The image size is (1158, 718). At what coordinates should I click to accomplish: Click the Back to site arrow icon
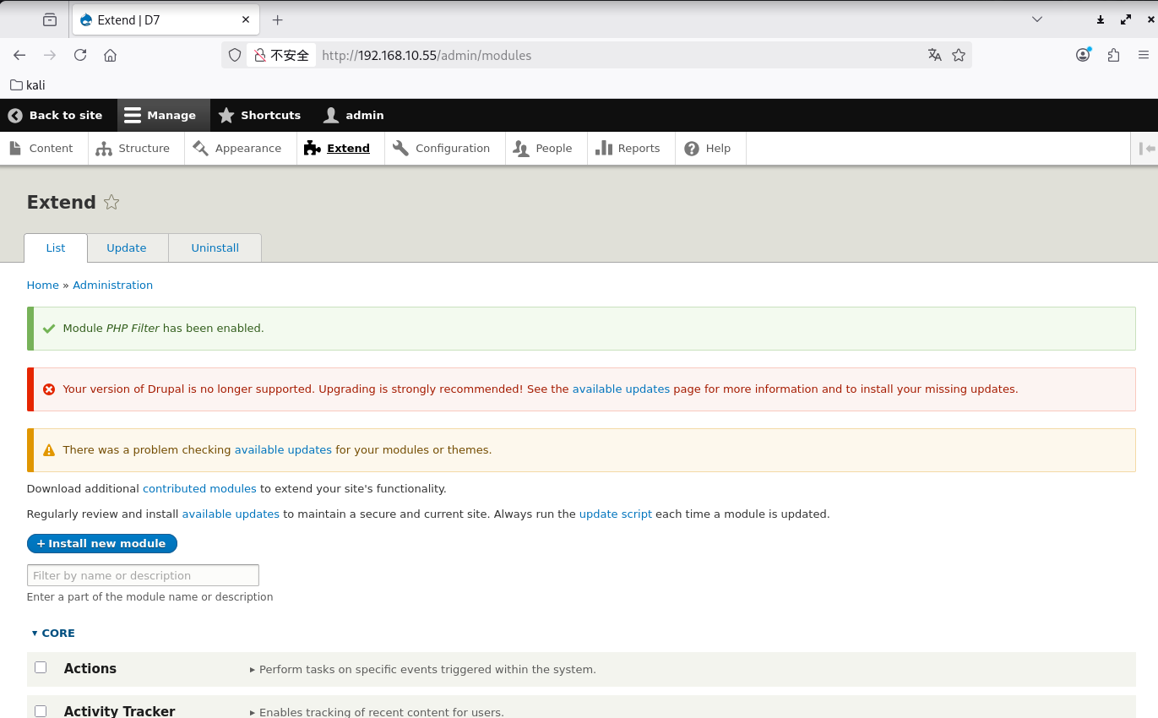(x=15, y=116)
